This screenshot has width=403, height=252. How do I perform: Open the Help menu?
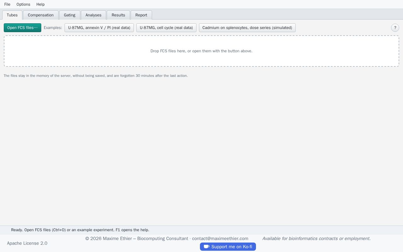(x=40, y=4)
